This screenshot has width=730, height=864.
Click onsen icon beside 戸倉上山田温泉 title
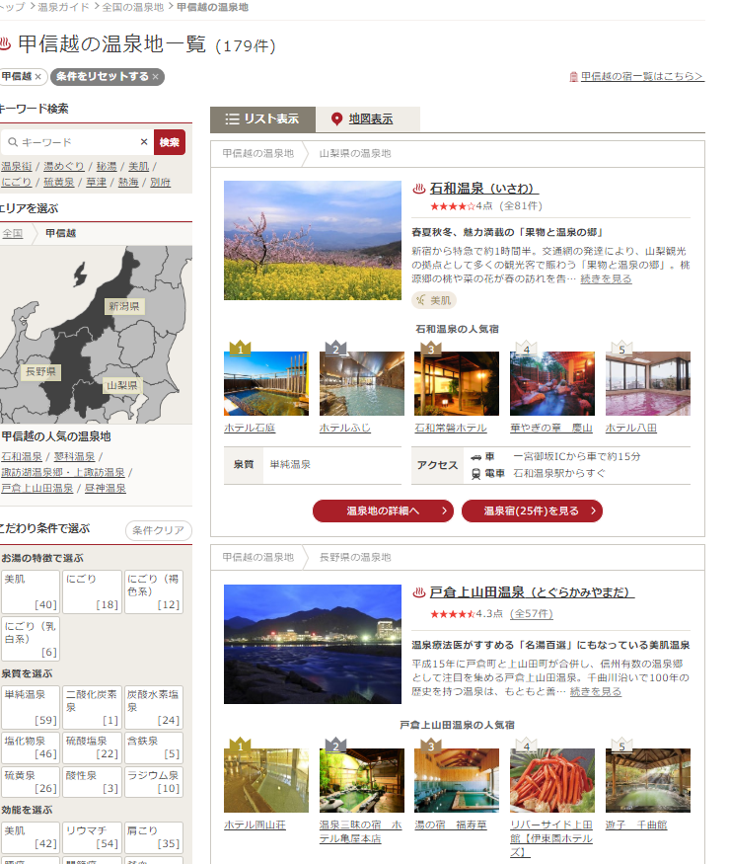(419, 592)
